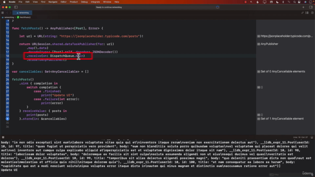This screenshot has height=177, width=315.
Task: Click the adjust editor options icon
Action: pyautogui.click(x=307, y=13)
